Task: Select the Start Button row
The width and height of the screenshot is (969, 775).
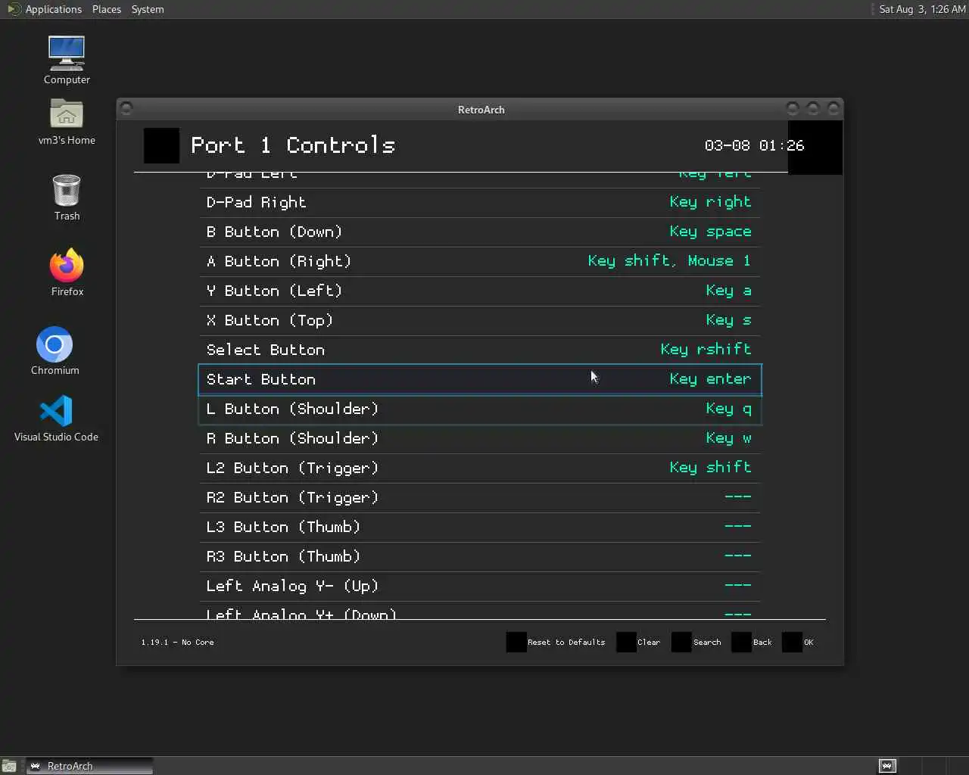Action: pos(480,379)
